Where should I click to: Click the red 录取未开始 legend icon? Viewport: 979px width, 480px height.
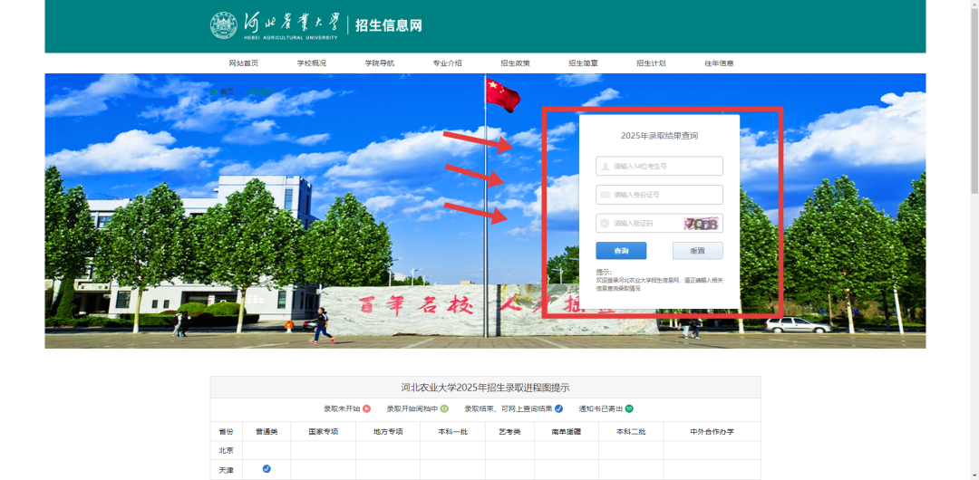[367, 408]
